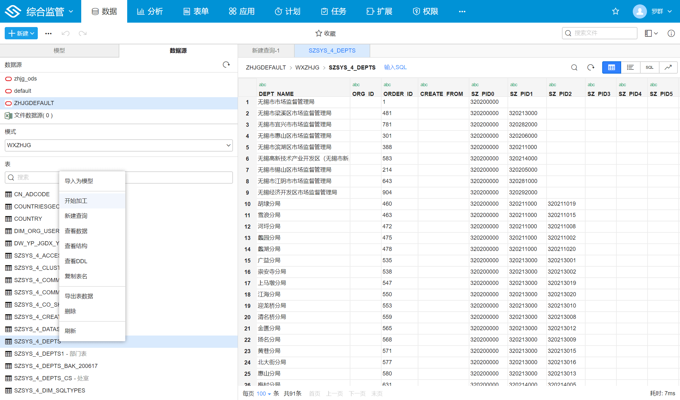Click the 输入SQL link in the breadcrumb

tap(395, 67)
